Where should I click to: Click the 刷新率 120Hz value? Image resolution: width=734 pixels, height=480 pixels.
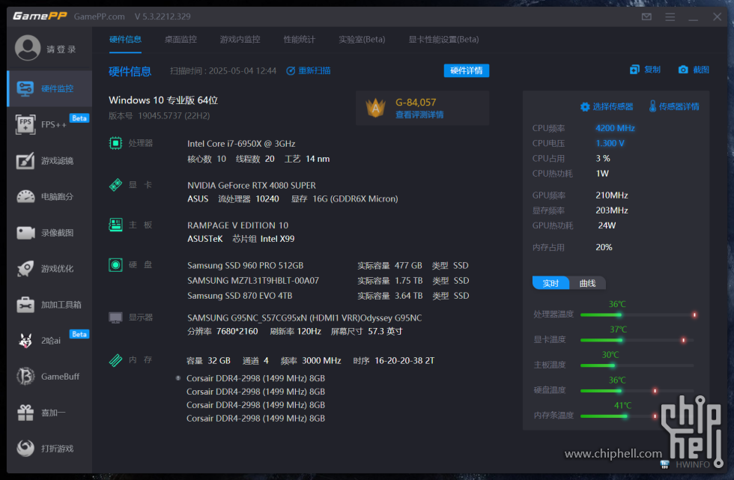(x=309, y=331)
